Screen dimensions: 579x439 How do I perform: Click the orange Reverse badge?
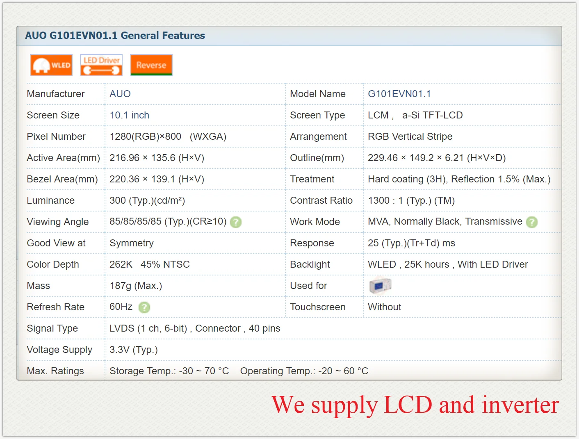click(151, 65)
